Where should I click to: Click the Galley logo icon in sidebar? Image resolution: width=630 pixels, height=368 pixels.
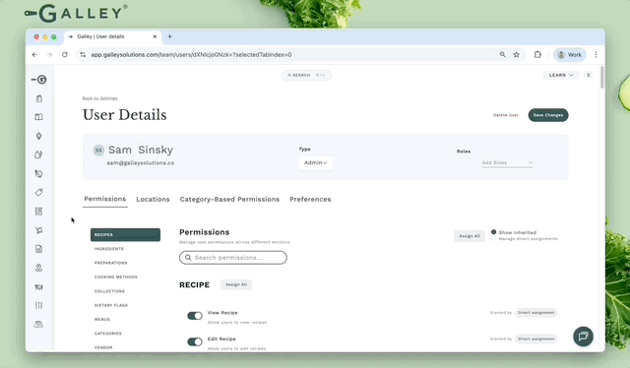39,80
